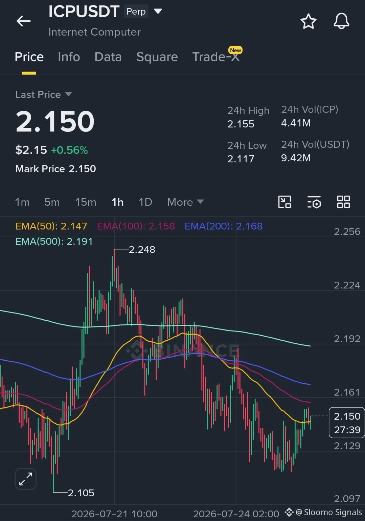Select the 15m timeframe
Screen dimensions: 365x521
tap(86, 202)
